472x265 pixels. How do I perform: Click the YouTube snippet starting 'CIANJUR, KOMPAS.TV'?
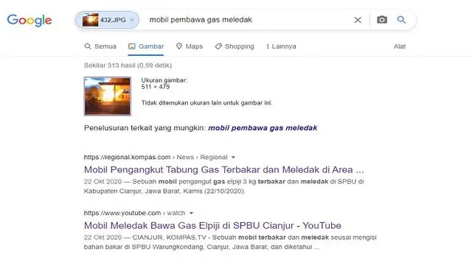(230, 242)
